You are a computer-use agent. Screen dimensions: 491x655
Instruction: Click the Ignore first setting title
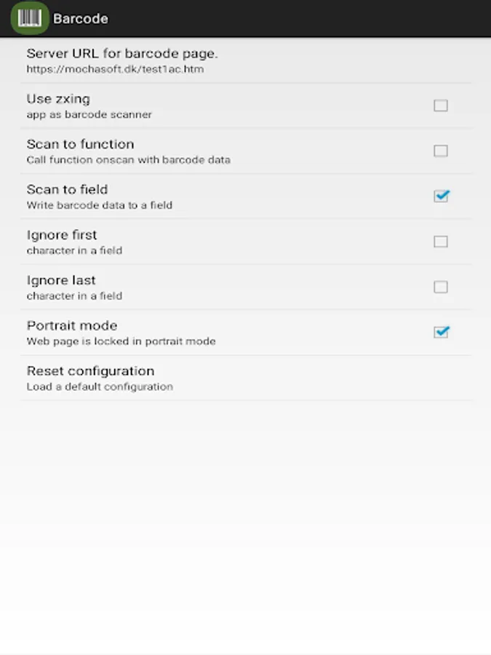tap(62, 234)
